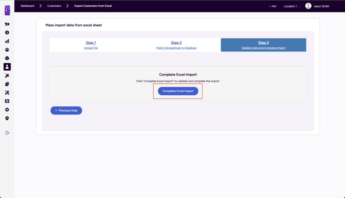This screenshot has width=345, height=198.
Task: Open the hand truck cart icon
Action: (x=7, y=75)
